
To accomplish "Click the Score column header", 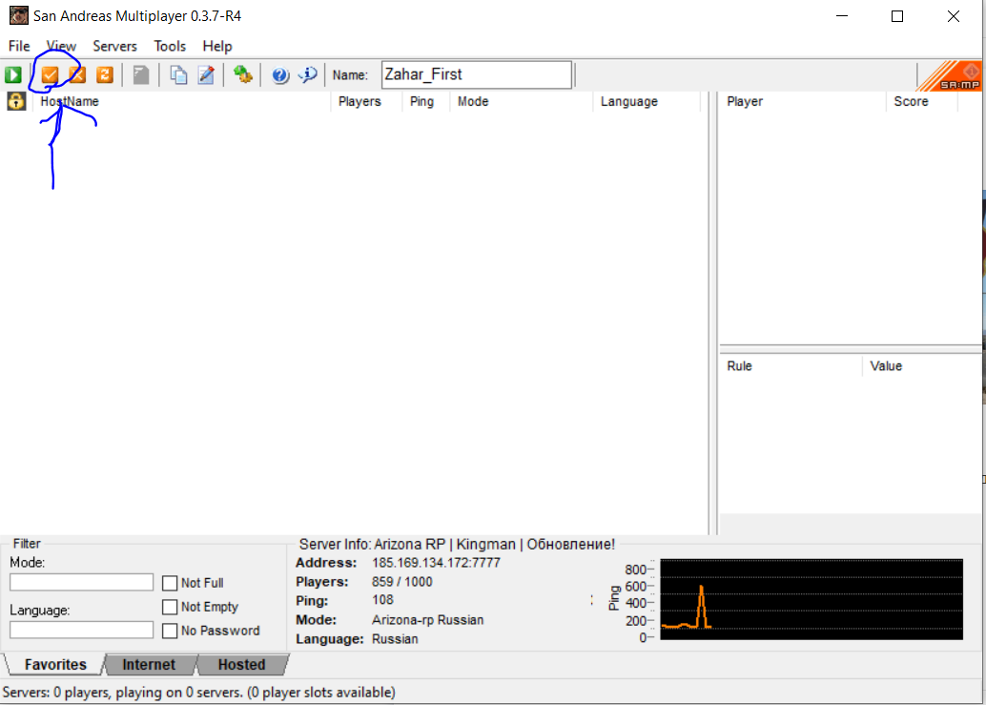I will (x=922, y=101).
